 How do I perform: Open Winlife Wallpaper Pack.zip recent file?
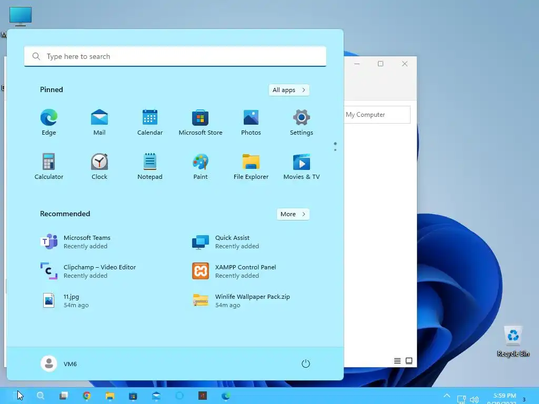click(x=241, y=300)
